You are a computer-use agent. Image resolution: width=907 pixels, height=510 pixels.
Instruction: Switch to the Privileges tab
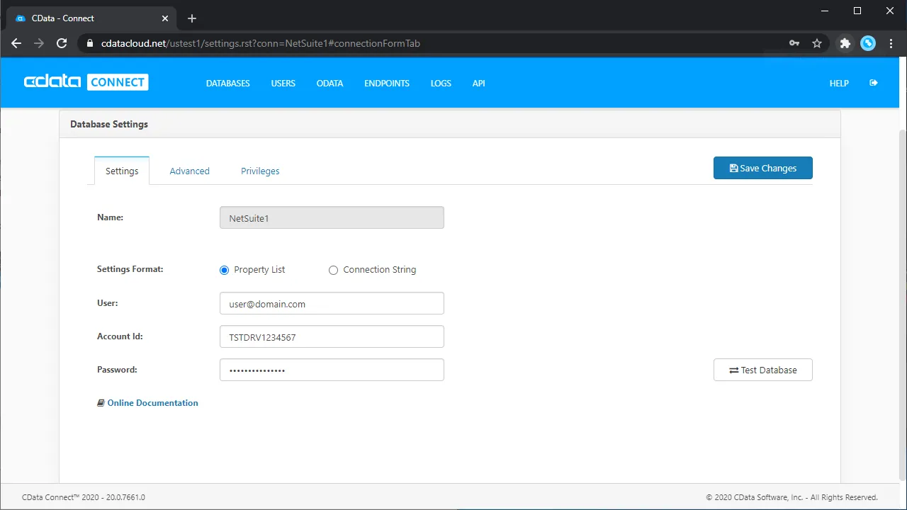[260, 171]
